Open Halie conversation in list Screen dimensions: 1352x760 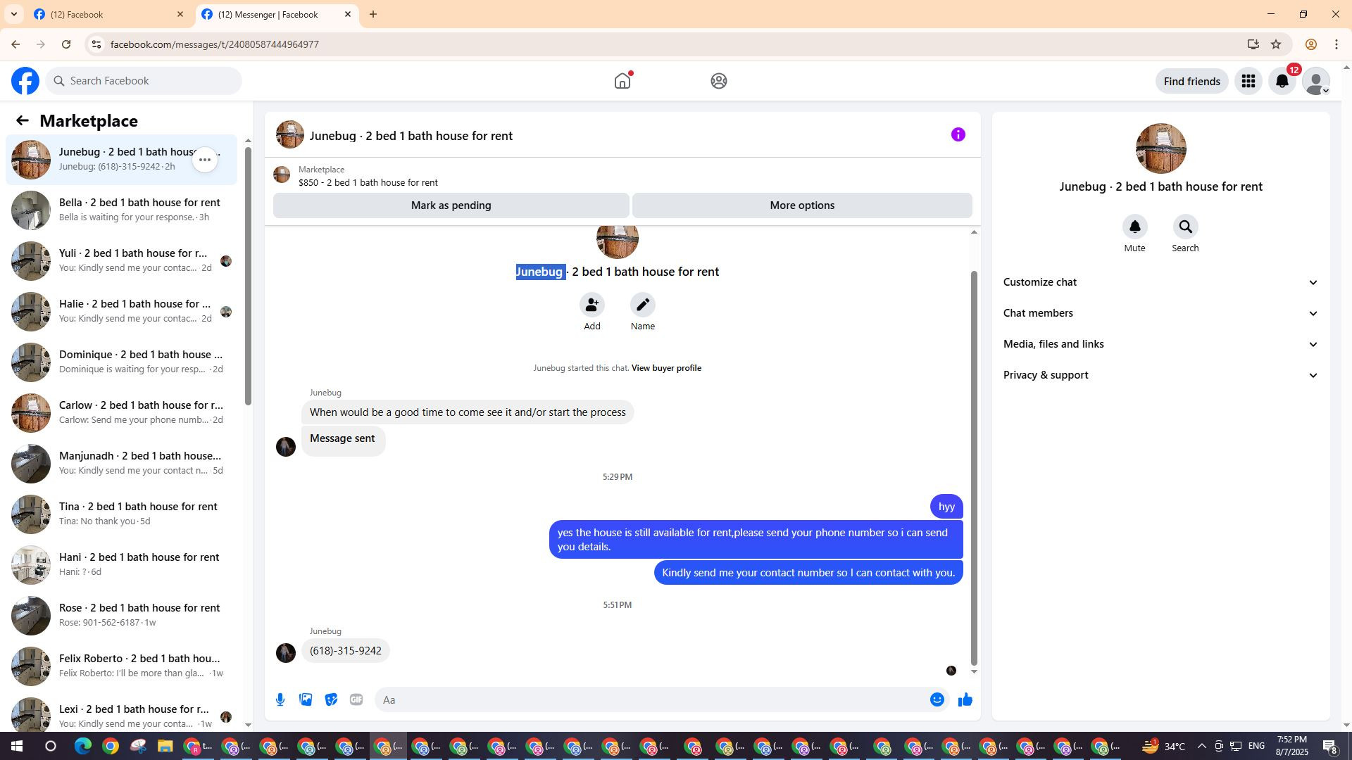point(121,311)
